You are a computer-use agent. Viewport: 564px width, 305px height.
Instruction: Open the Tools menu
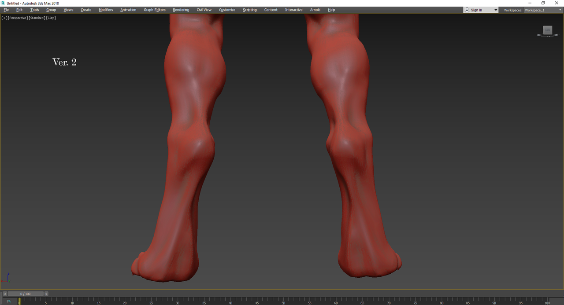coord(34,10)
